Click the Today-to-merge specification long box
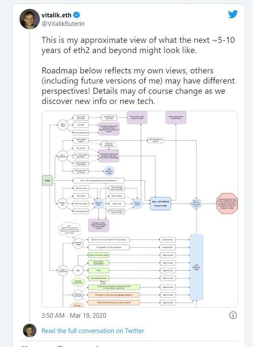 98,180
